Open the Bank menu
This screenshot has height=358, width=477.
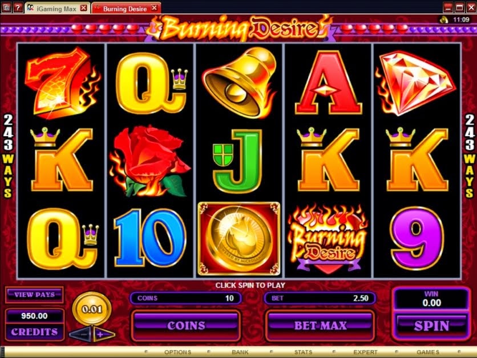tap(240, 352)
